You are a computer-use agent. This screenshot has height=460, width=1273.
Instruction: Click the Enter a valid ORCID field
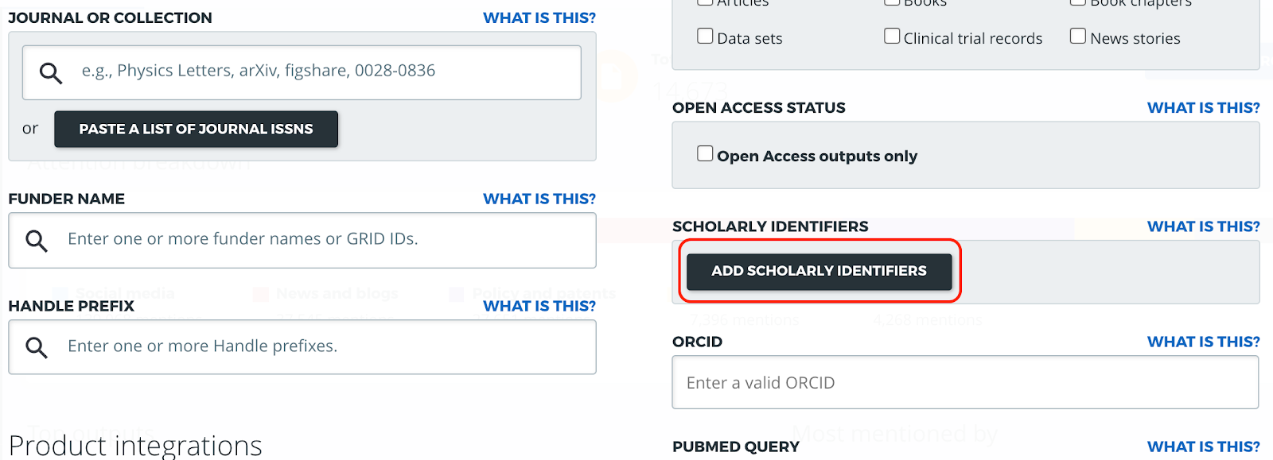coord(964,383)
